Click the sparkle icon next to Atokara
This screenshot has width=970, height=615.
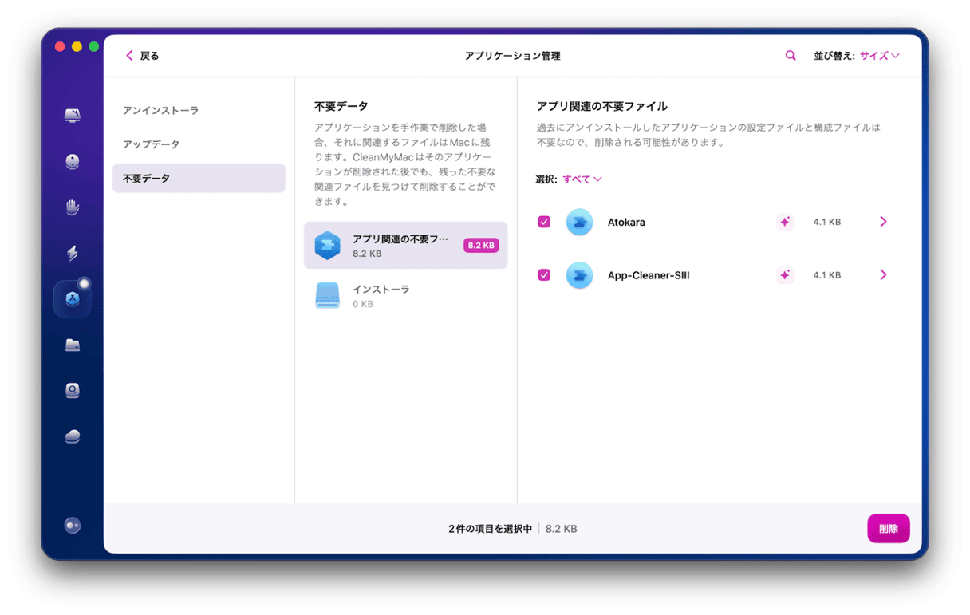coord(785,222)
